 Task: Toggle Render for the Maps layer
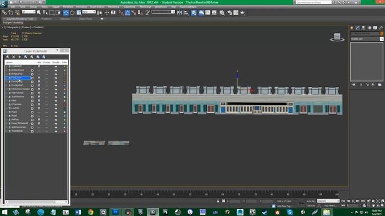click(56, 112)
